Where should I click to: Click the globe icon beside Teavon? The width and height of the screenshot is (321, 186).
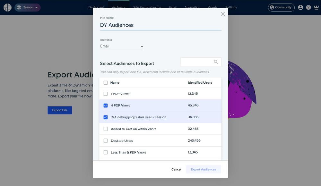click(x=18, y=7)
